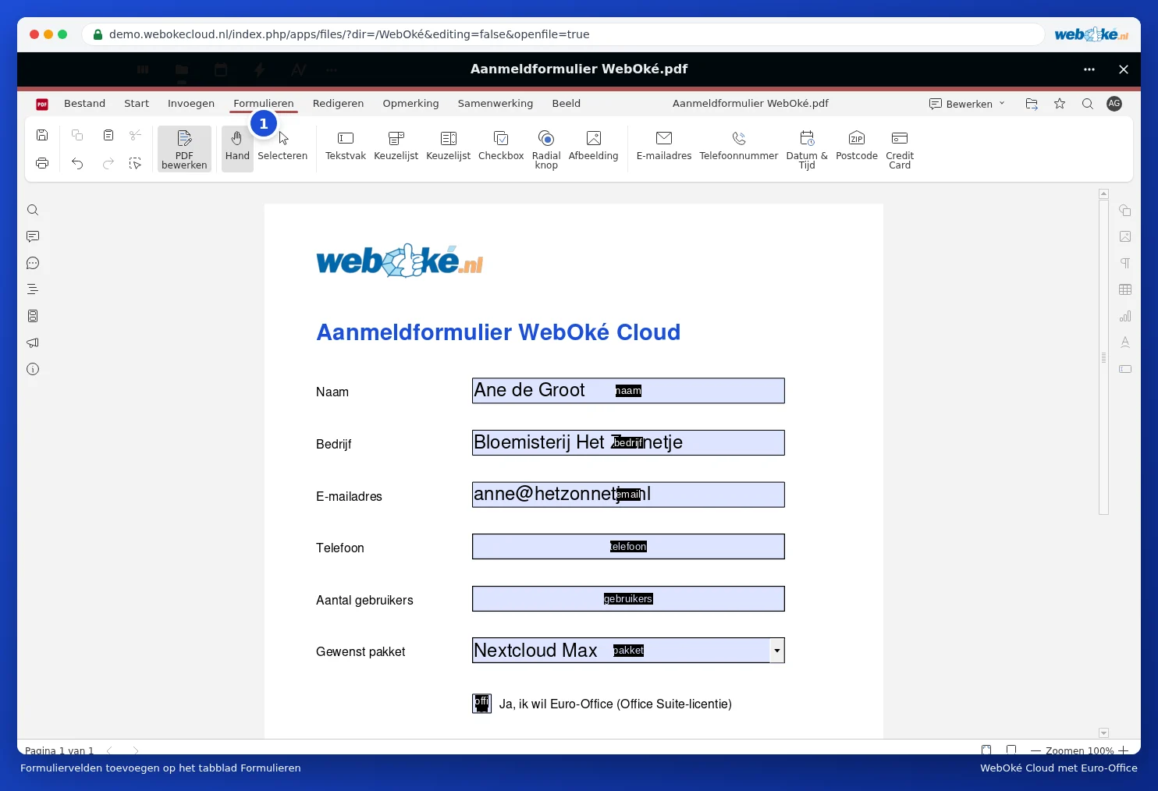Open the comments panel in left sidebar
The image size is (1158, 791).
pos(33,236)
